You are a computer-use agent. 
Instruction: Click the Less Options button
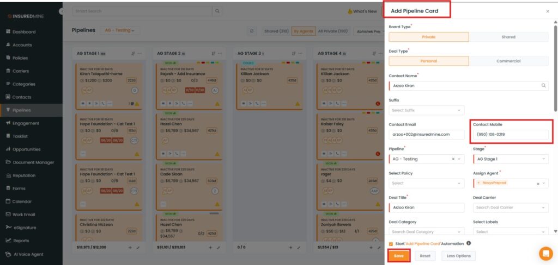458,256
